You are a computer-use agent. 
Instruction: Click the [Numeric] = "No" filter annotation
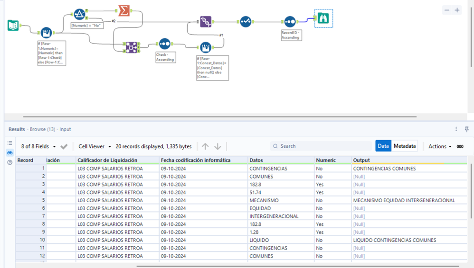(x=87, y=26)
